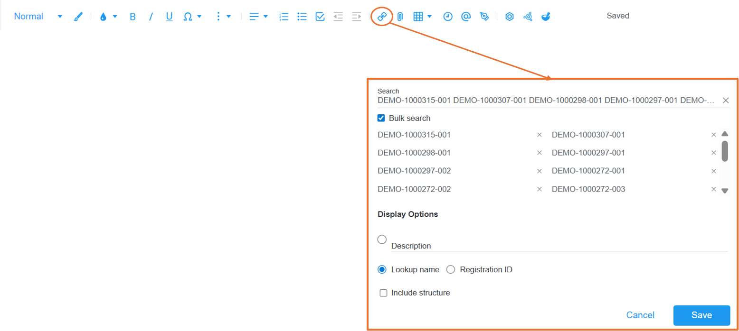This screenshot has width=739, height=331.
Task: Click the results list scrollbar down arrow
Action: pos(725,191)
